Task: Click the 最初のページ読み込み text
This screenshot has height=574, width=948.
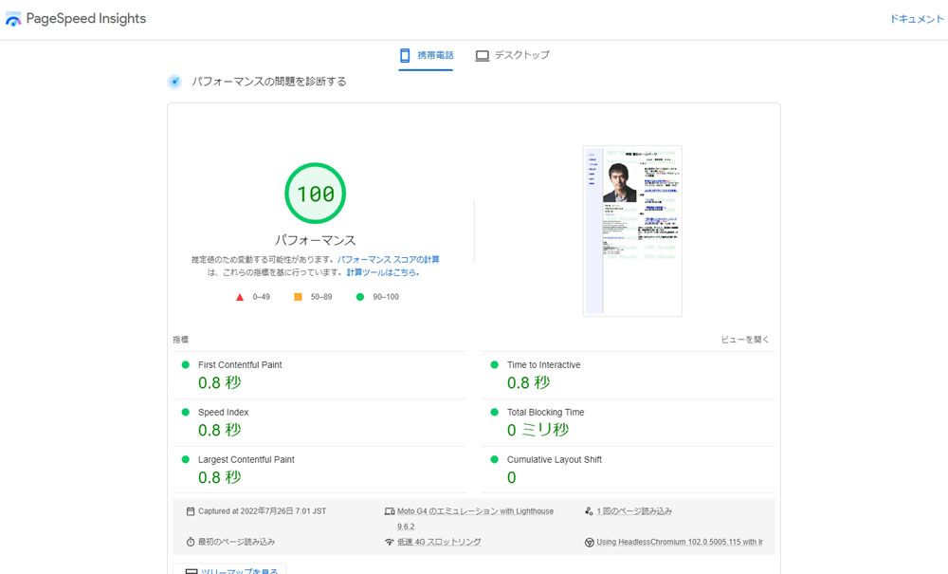Action: [236, 542]
